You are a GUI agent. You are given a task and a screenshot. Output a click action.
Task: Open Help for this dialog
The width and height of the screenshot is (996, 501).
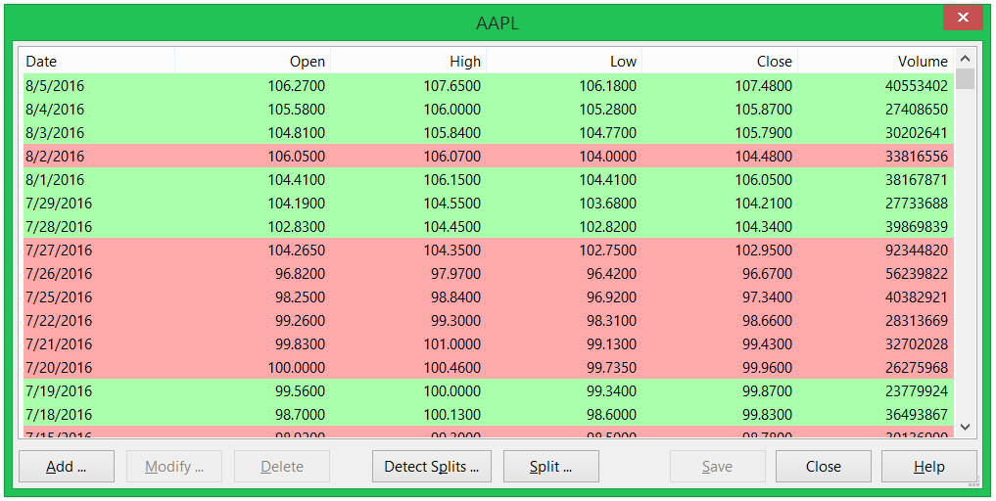pyautogui.click(x=929, y=467)
